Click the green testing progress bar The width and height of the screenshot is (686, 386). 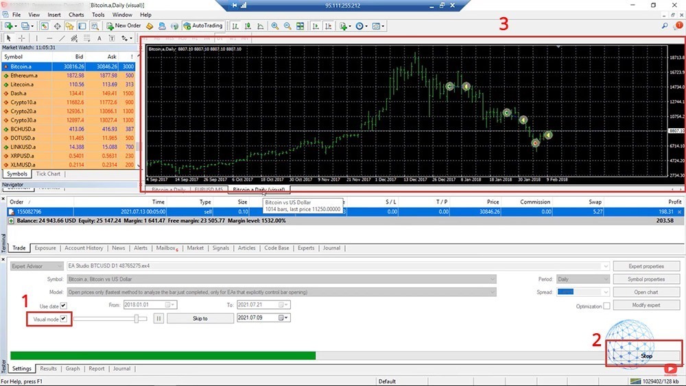163,355
